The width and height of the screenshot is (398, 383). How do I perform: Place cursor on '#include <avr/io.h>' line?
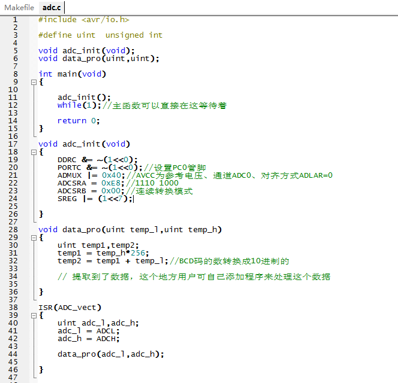pyautogui.click(x=84, y=20)
